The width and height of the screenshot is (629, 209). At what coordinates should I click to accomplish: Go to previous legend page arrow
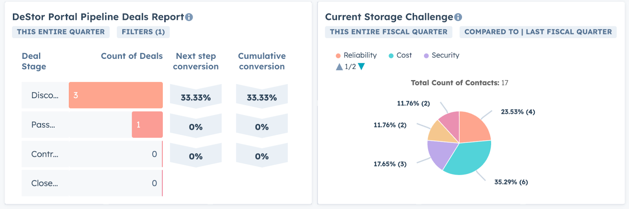pyautogui.click(x=339, y=67)
